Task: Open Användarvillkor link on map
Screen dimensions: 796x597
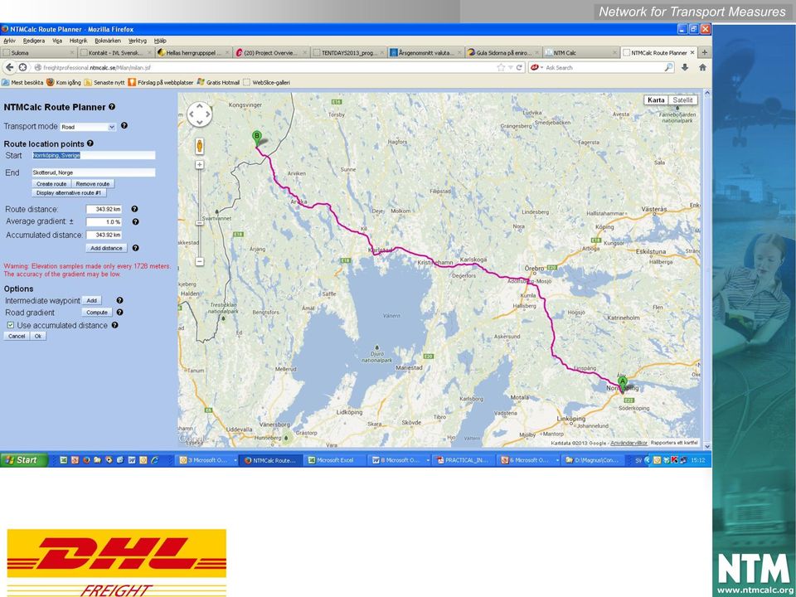Action: tap(629, 443)
